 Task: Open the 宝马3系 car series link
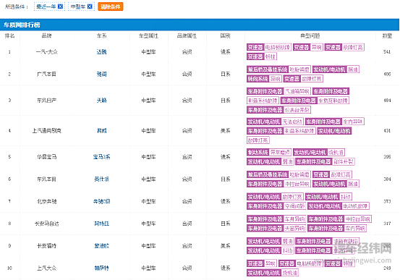[x=101, y=157]
